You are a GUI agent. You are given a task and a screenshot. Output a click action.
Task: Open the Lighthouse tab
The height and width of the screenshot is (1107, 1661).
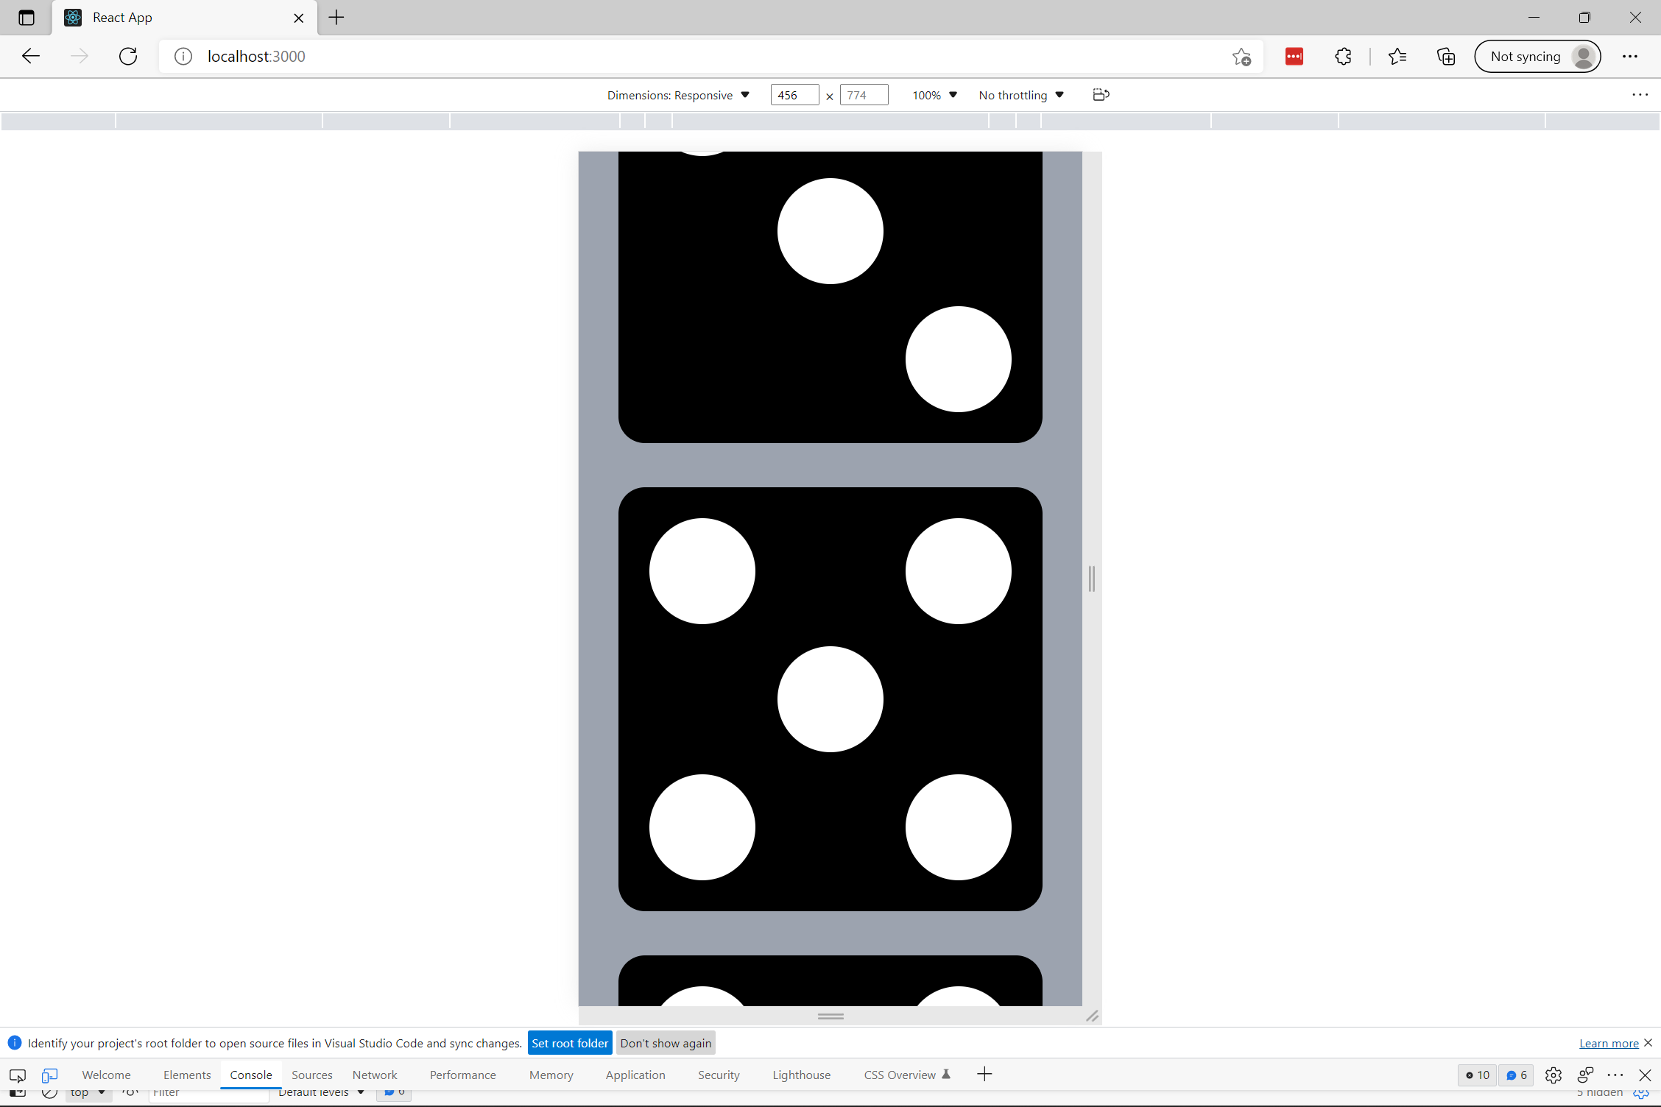[x=801, y=1075]
